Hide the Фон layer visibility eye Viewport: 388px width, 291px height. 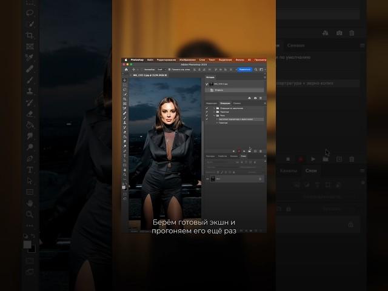tap(207, 179)
